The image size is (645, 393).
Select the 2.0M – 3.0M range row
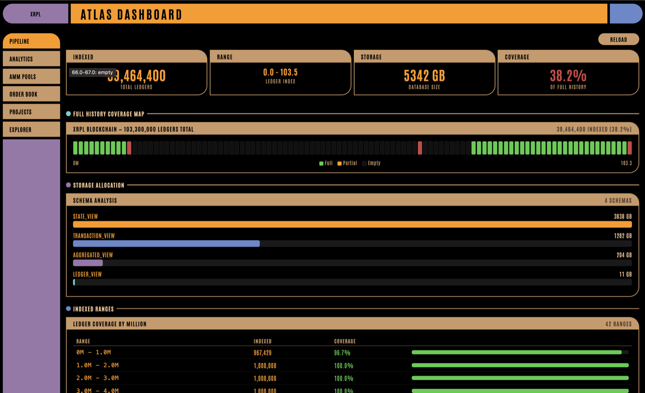pos(352,378)
